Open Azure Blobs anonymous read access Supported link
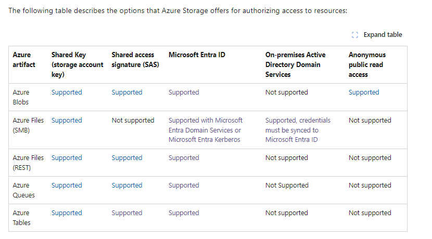The image size is (432, 239). 364,92
